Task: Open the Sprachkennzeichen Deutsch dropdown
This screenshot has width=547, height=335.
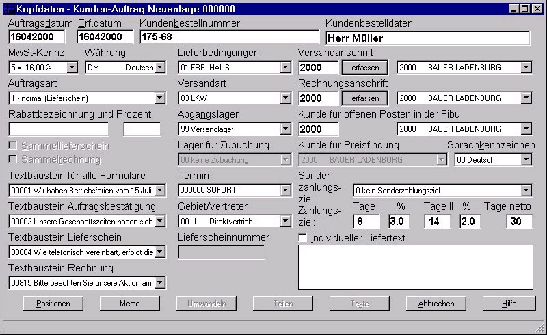Action: pyautogui.click(x=526, y=160)
